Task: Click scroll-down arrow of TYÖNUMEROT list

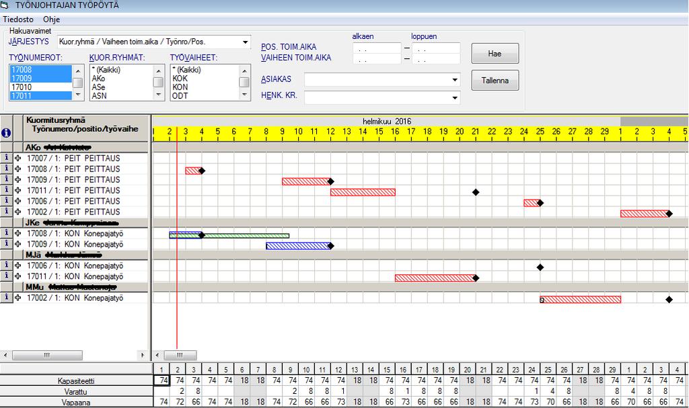Action: click(78, 95)
